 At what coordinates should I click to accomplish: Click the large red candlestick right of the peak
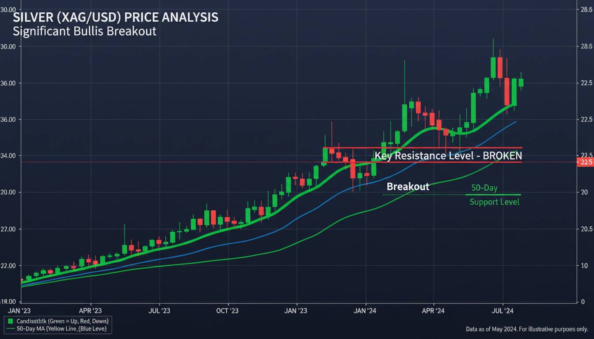coord(507,91)
